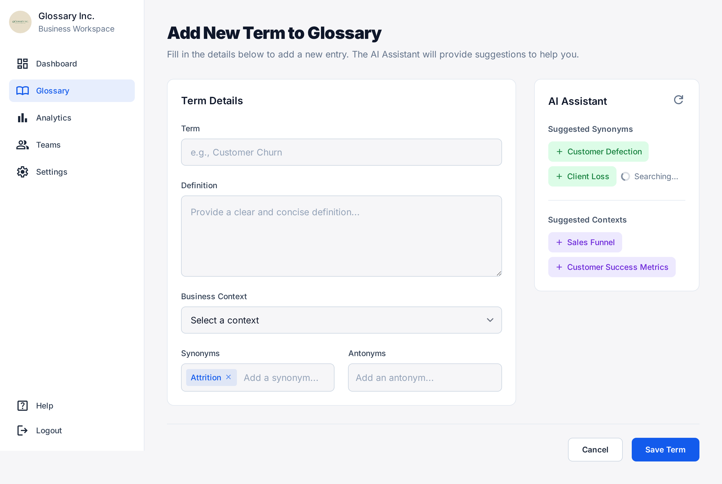Screen dimensions: 722x484
Task: Focus the Definition text area
Action: tap(341, 236)
